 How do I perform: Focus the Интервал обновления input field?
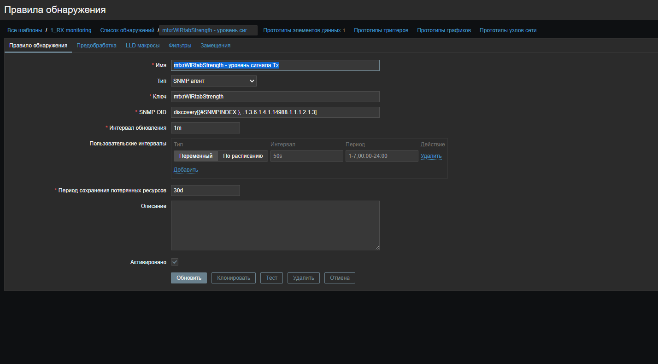(x=205, y=128)
